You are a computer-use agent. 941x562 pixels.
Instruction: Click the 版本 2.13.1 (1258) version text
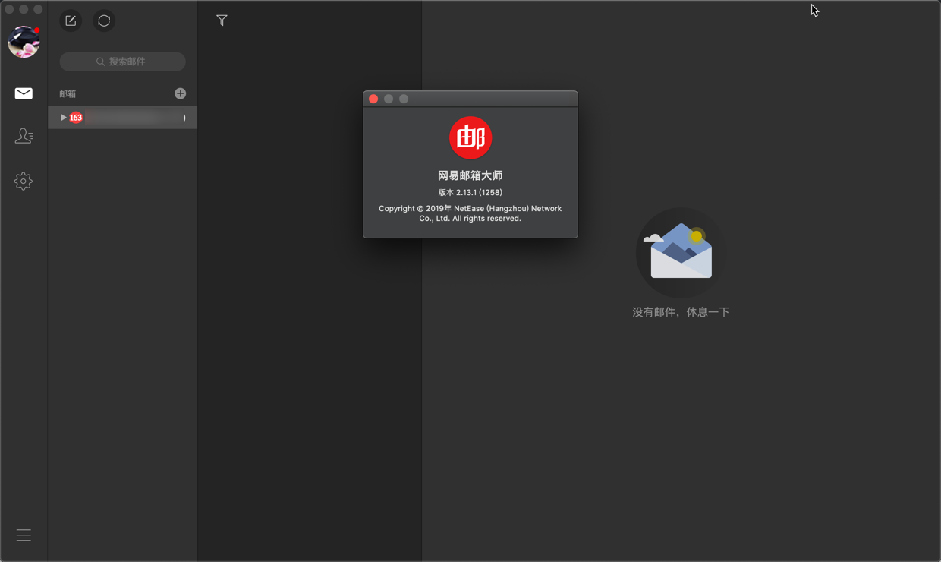tap(470, 193)
